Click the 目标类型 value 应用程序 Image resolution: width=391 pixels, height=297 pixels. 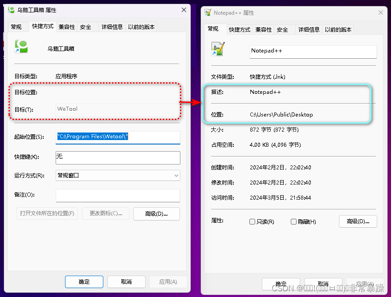pos(66,76)
